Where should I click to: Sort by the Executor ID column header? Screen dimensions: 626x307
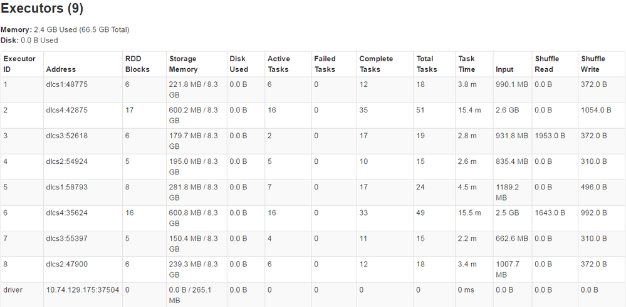pyautogui.click(x=19, y=64)
